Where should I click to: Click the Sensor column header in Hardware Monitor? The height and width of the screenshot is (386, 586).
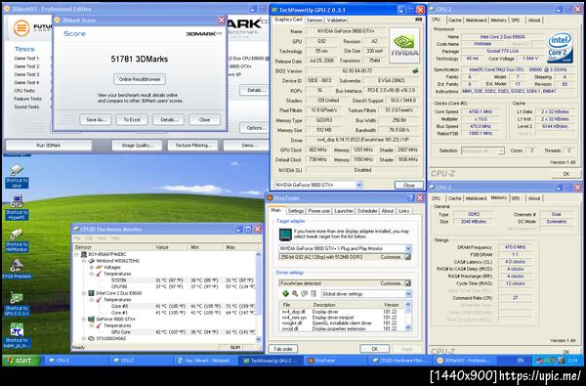(x=113, y=247)
